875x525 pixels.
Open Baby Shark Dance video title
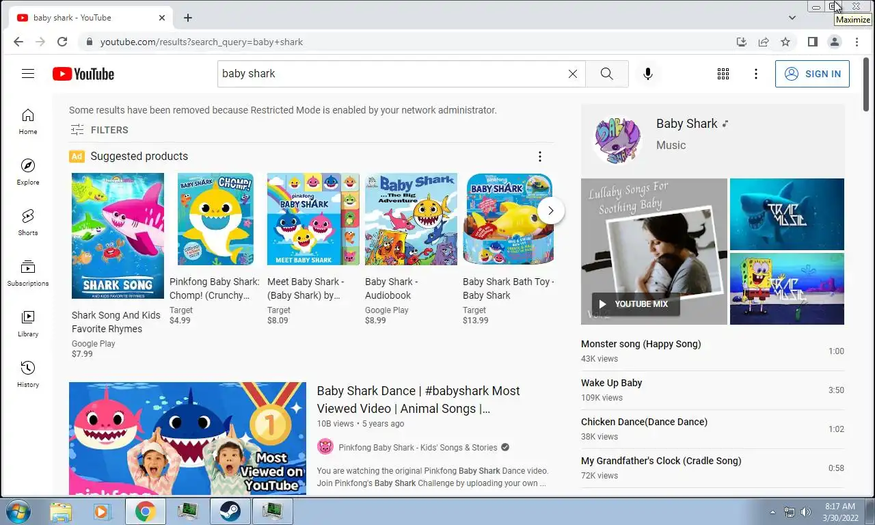click(418, 400)
